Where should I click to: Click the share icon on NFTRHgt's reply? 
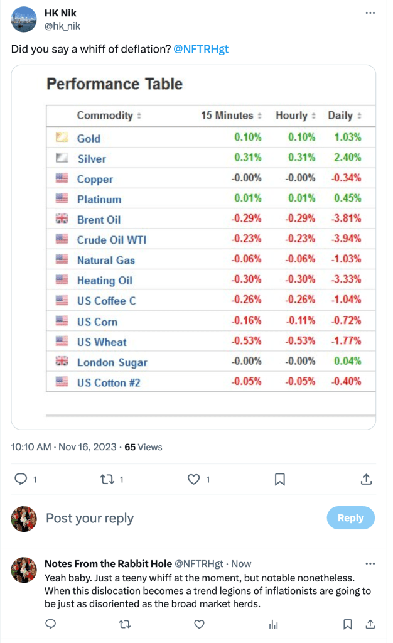(x=370, y=624)
